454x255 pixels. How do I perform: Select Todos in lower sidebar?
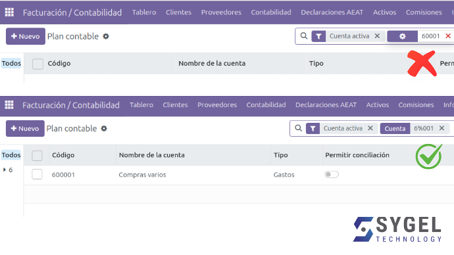click(x=11, y=155)
